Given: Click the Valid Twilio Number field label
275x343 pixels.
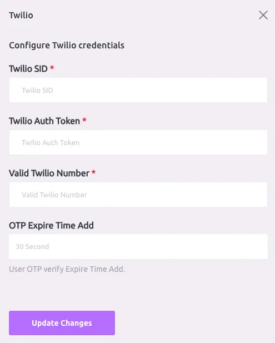Looking at the screenshot, I should [49, 173].
